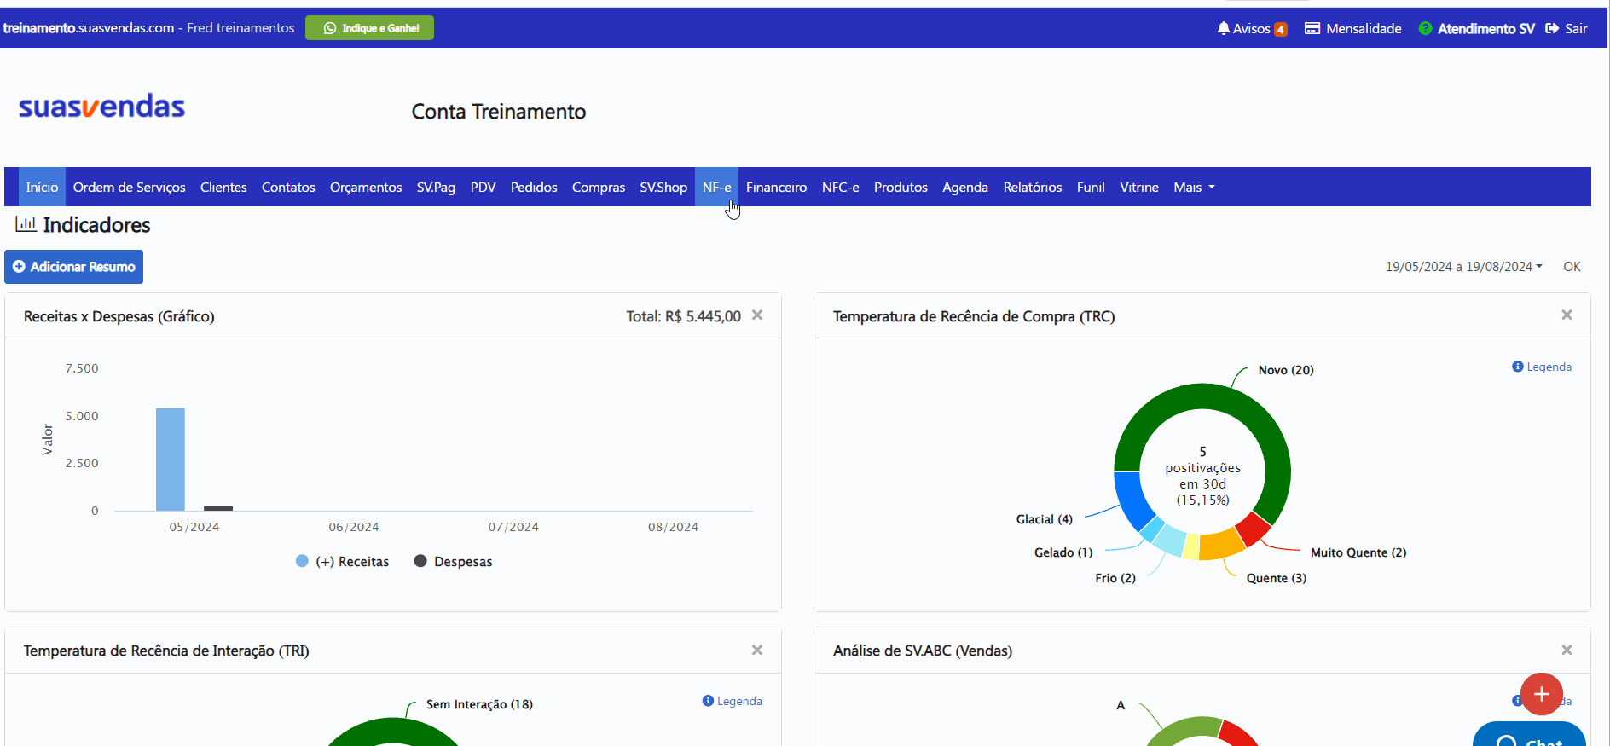This screenshot has width=1610, height=746.
Task: Open SV.Pag menu
Action: 436,187
